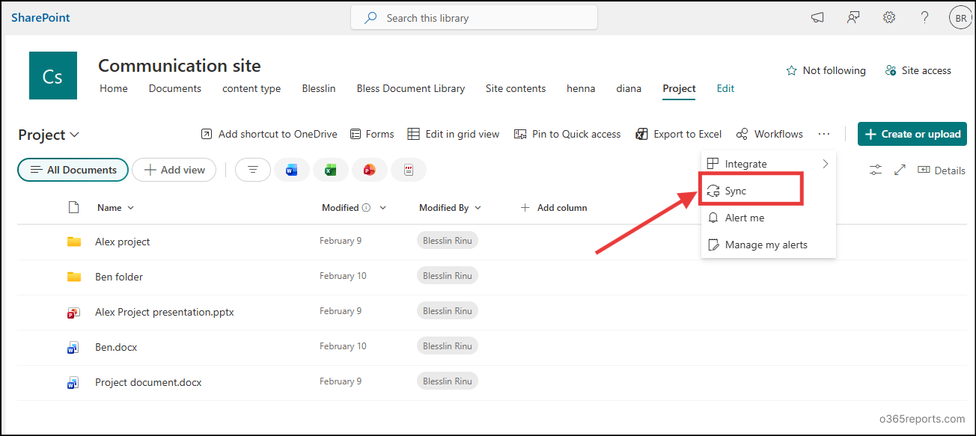Screen dimensions: 976x436
Task: Expand library to full screen with diagonal arrow
Action: pyautogui.click(x=899, y=170)
